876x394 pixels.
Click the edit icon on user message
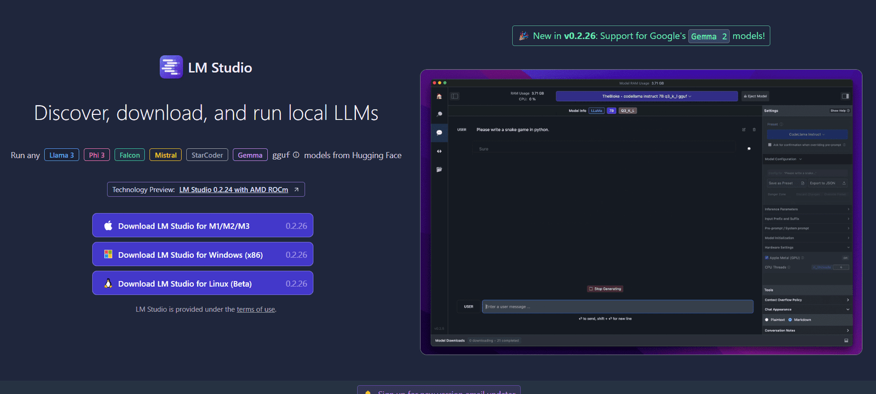tap(744, 130)
